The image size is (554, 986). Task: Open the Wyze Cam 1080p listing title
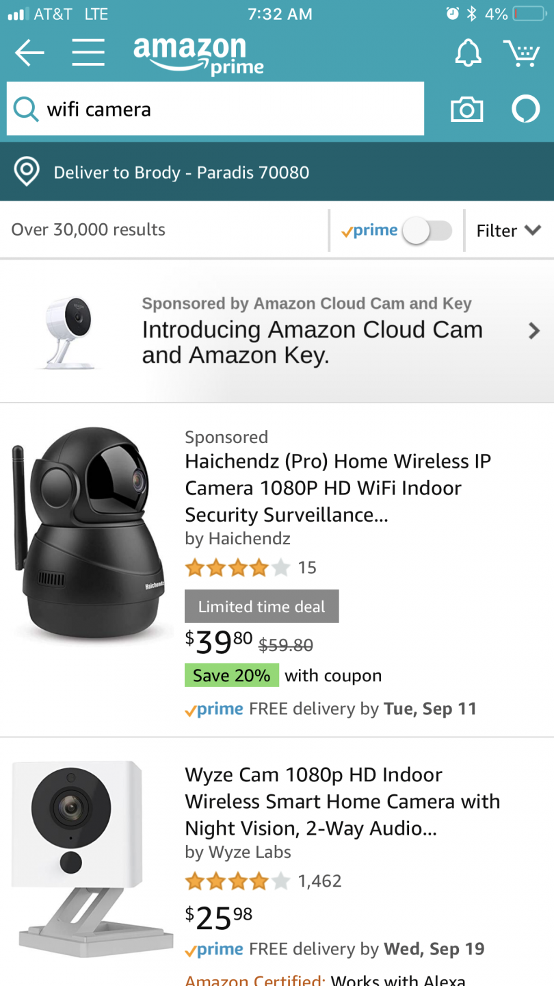tap(342, 801)
